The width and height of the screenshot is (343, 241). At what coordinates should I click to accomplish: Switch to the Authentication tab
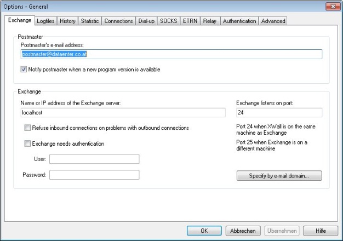[x=239, y=21]
